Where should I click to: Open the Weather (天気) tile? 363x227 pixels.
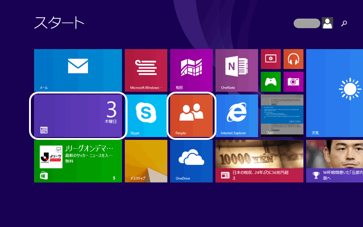pyautogui.click(x=334, y=93)
